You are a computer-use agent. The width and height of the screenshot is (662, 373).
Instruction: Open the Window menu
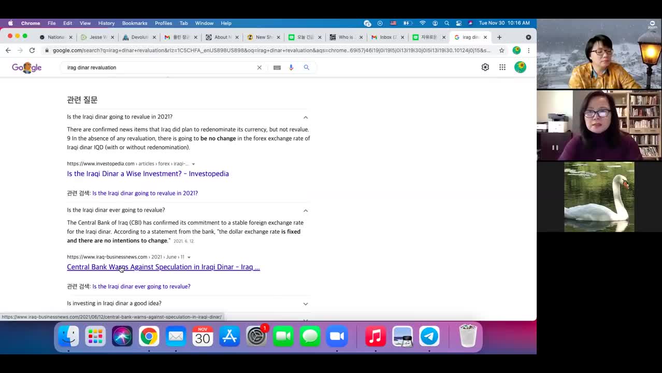click(x=205, y=23)
